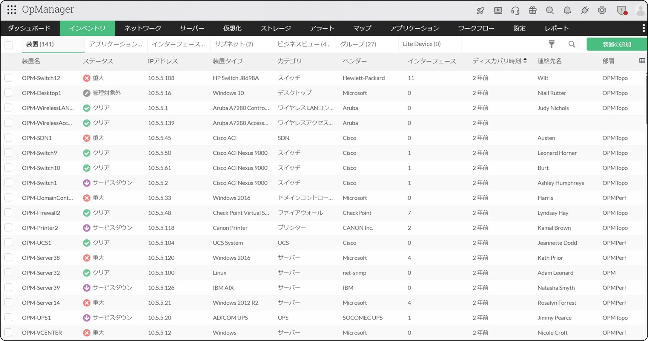The height and width of the screenshot is (341, 648).
Task: Open the video tutorials icon
Action: click(498, 10)
